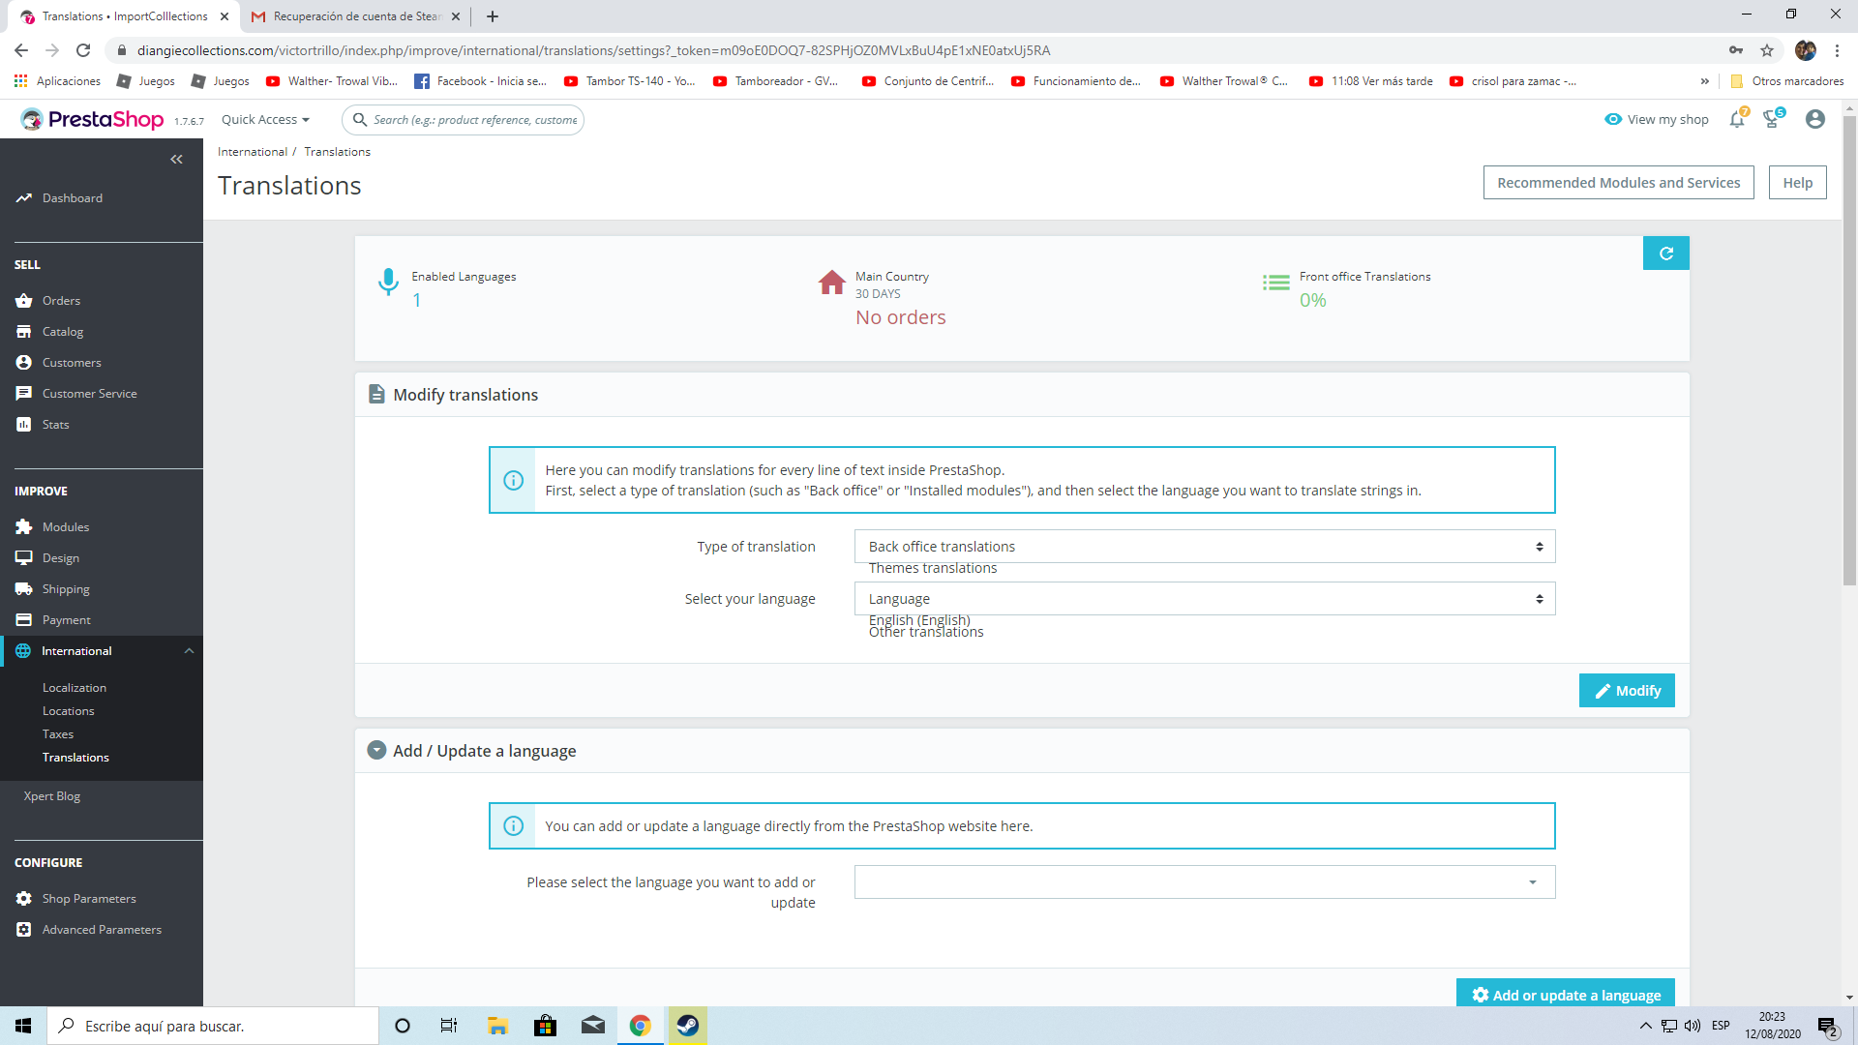Click the Modules puzzle icon in sidebar

coord(24,527)
